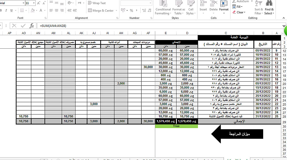Toggle Bold formatting
Image resolution: width=287 pixels, height=160 pixels.
tap(1, 10)
